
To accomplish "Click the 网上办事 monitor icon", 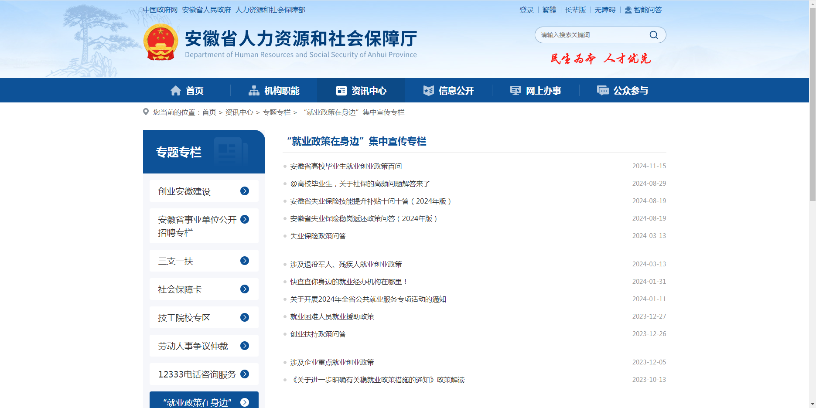I will coord(516,91).
